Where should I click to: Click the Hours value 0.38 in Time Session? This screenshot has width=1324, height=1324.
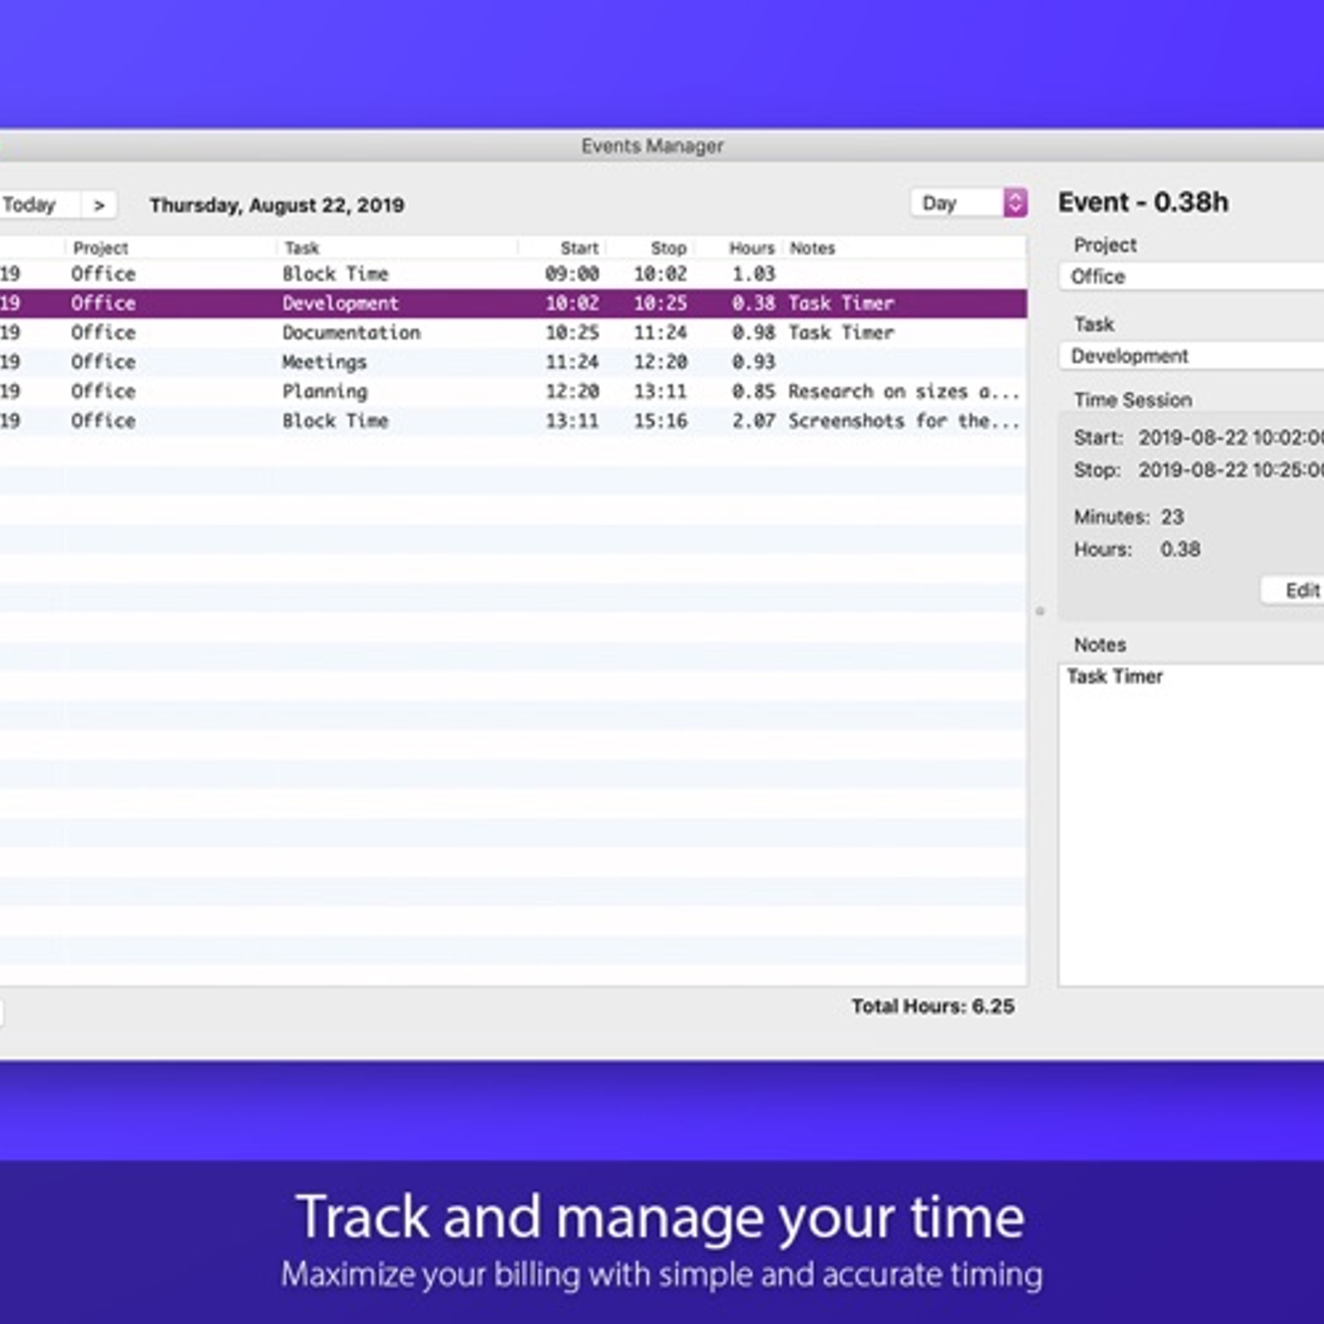tap(1180, 549)
